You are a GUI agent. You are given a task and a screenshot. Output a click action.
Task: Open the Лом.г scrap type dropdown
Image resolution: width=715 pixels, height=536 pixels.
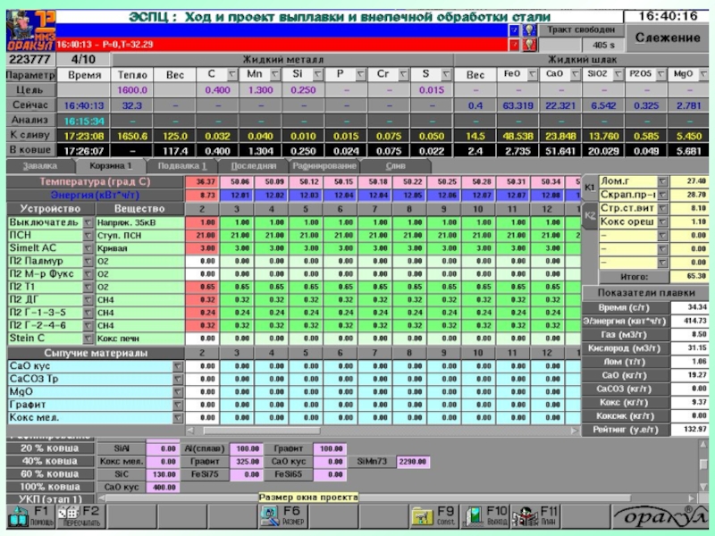[x=662, y=181]
